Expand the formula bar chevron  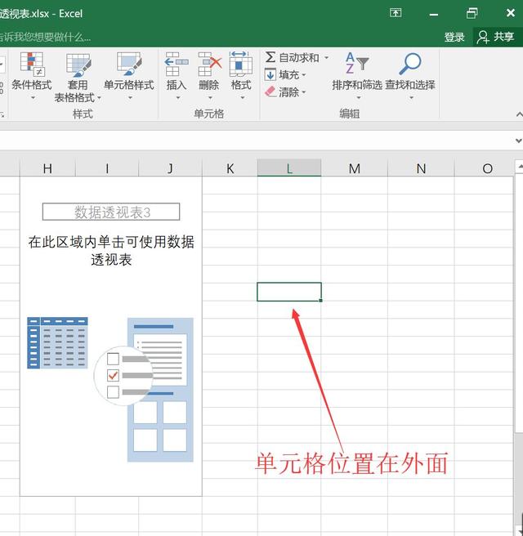[519, 141]
